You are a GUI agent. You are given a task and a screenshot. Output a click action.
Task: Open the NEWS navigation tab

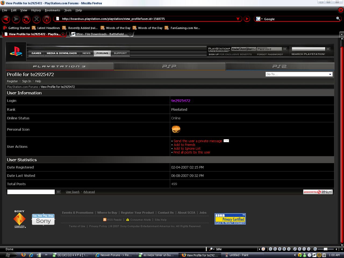[x=87, y=53]
